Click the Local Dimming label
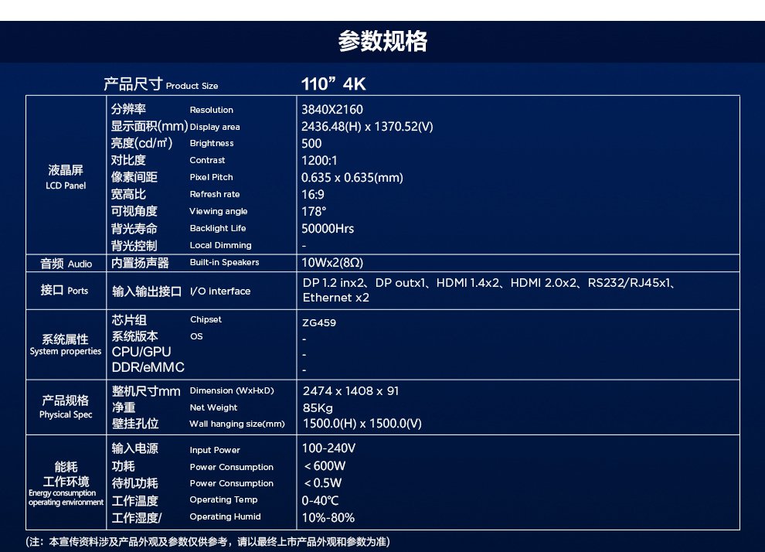This screenshot has width=765, height=552. coord(220,245)
